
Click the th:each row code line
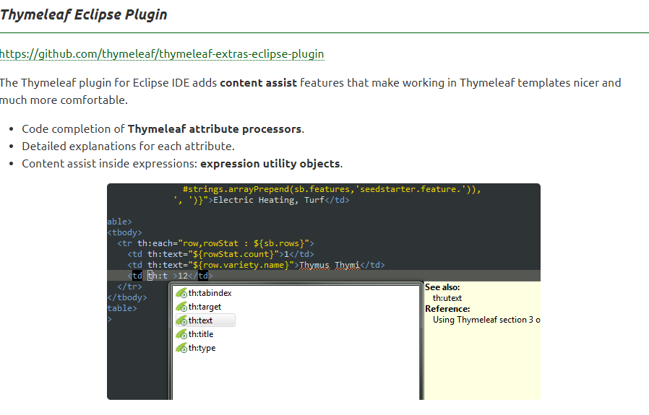pyautogui.click(x=215, y=243)
